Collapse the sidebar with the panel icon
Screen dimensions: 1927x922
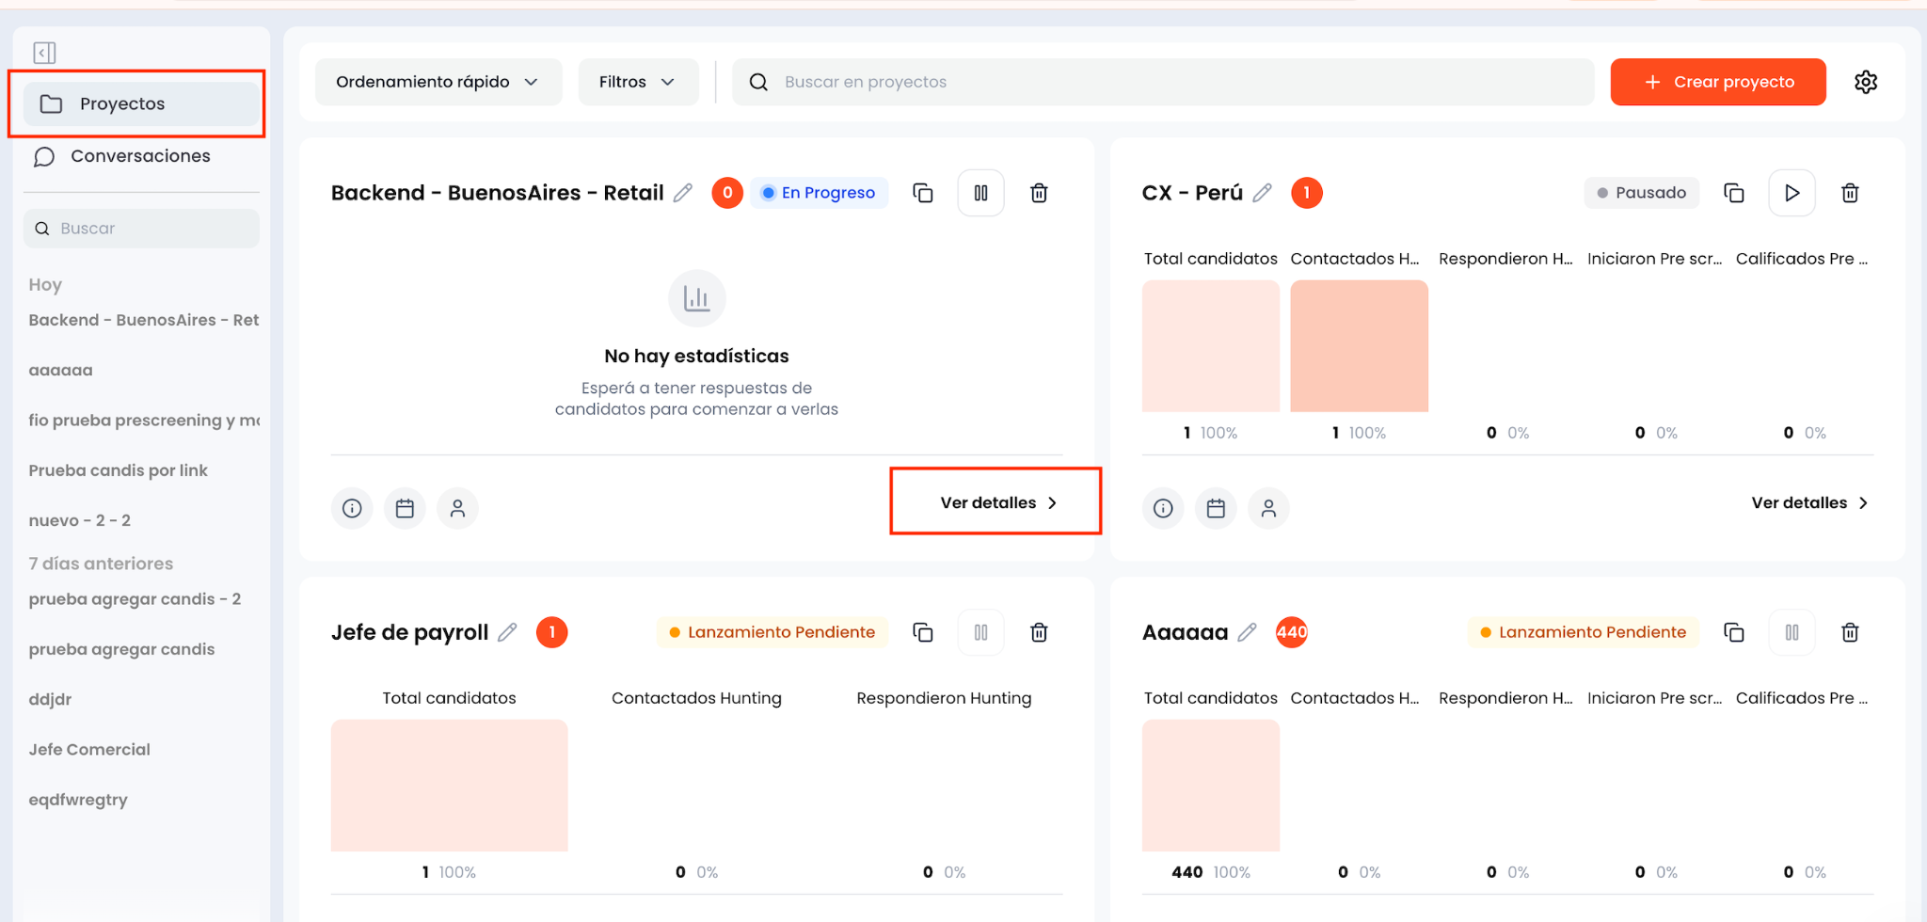(44, 53)
